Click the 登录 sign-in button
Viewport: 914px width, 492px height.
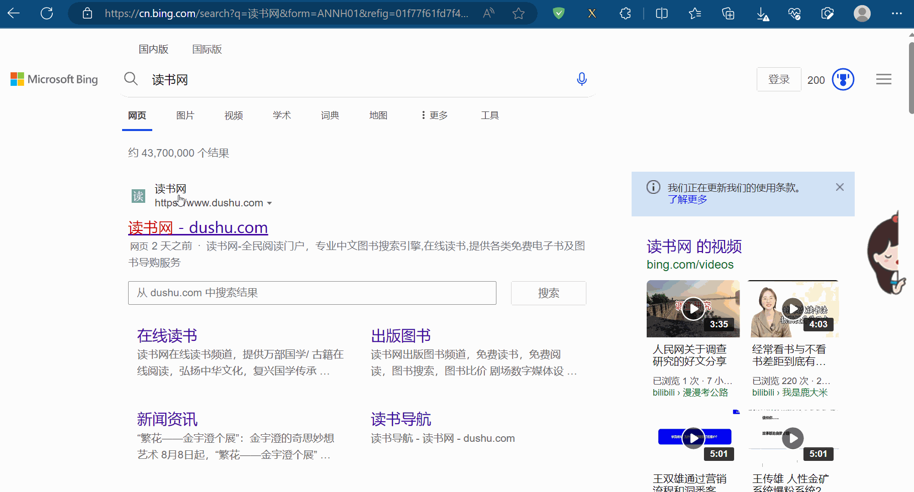pos(779,79)
